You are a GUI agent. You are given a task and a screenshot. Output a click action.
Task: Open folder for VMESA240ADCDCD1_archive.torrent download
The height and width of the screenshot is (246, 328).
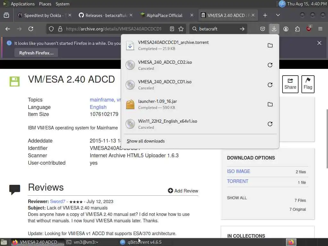tap(270, 45)
